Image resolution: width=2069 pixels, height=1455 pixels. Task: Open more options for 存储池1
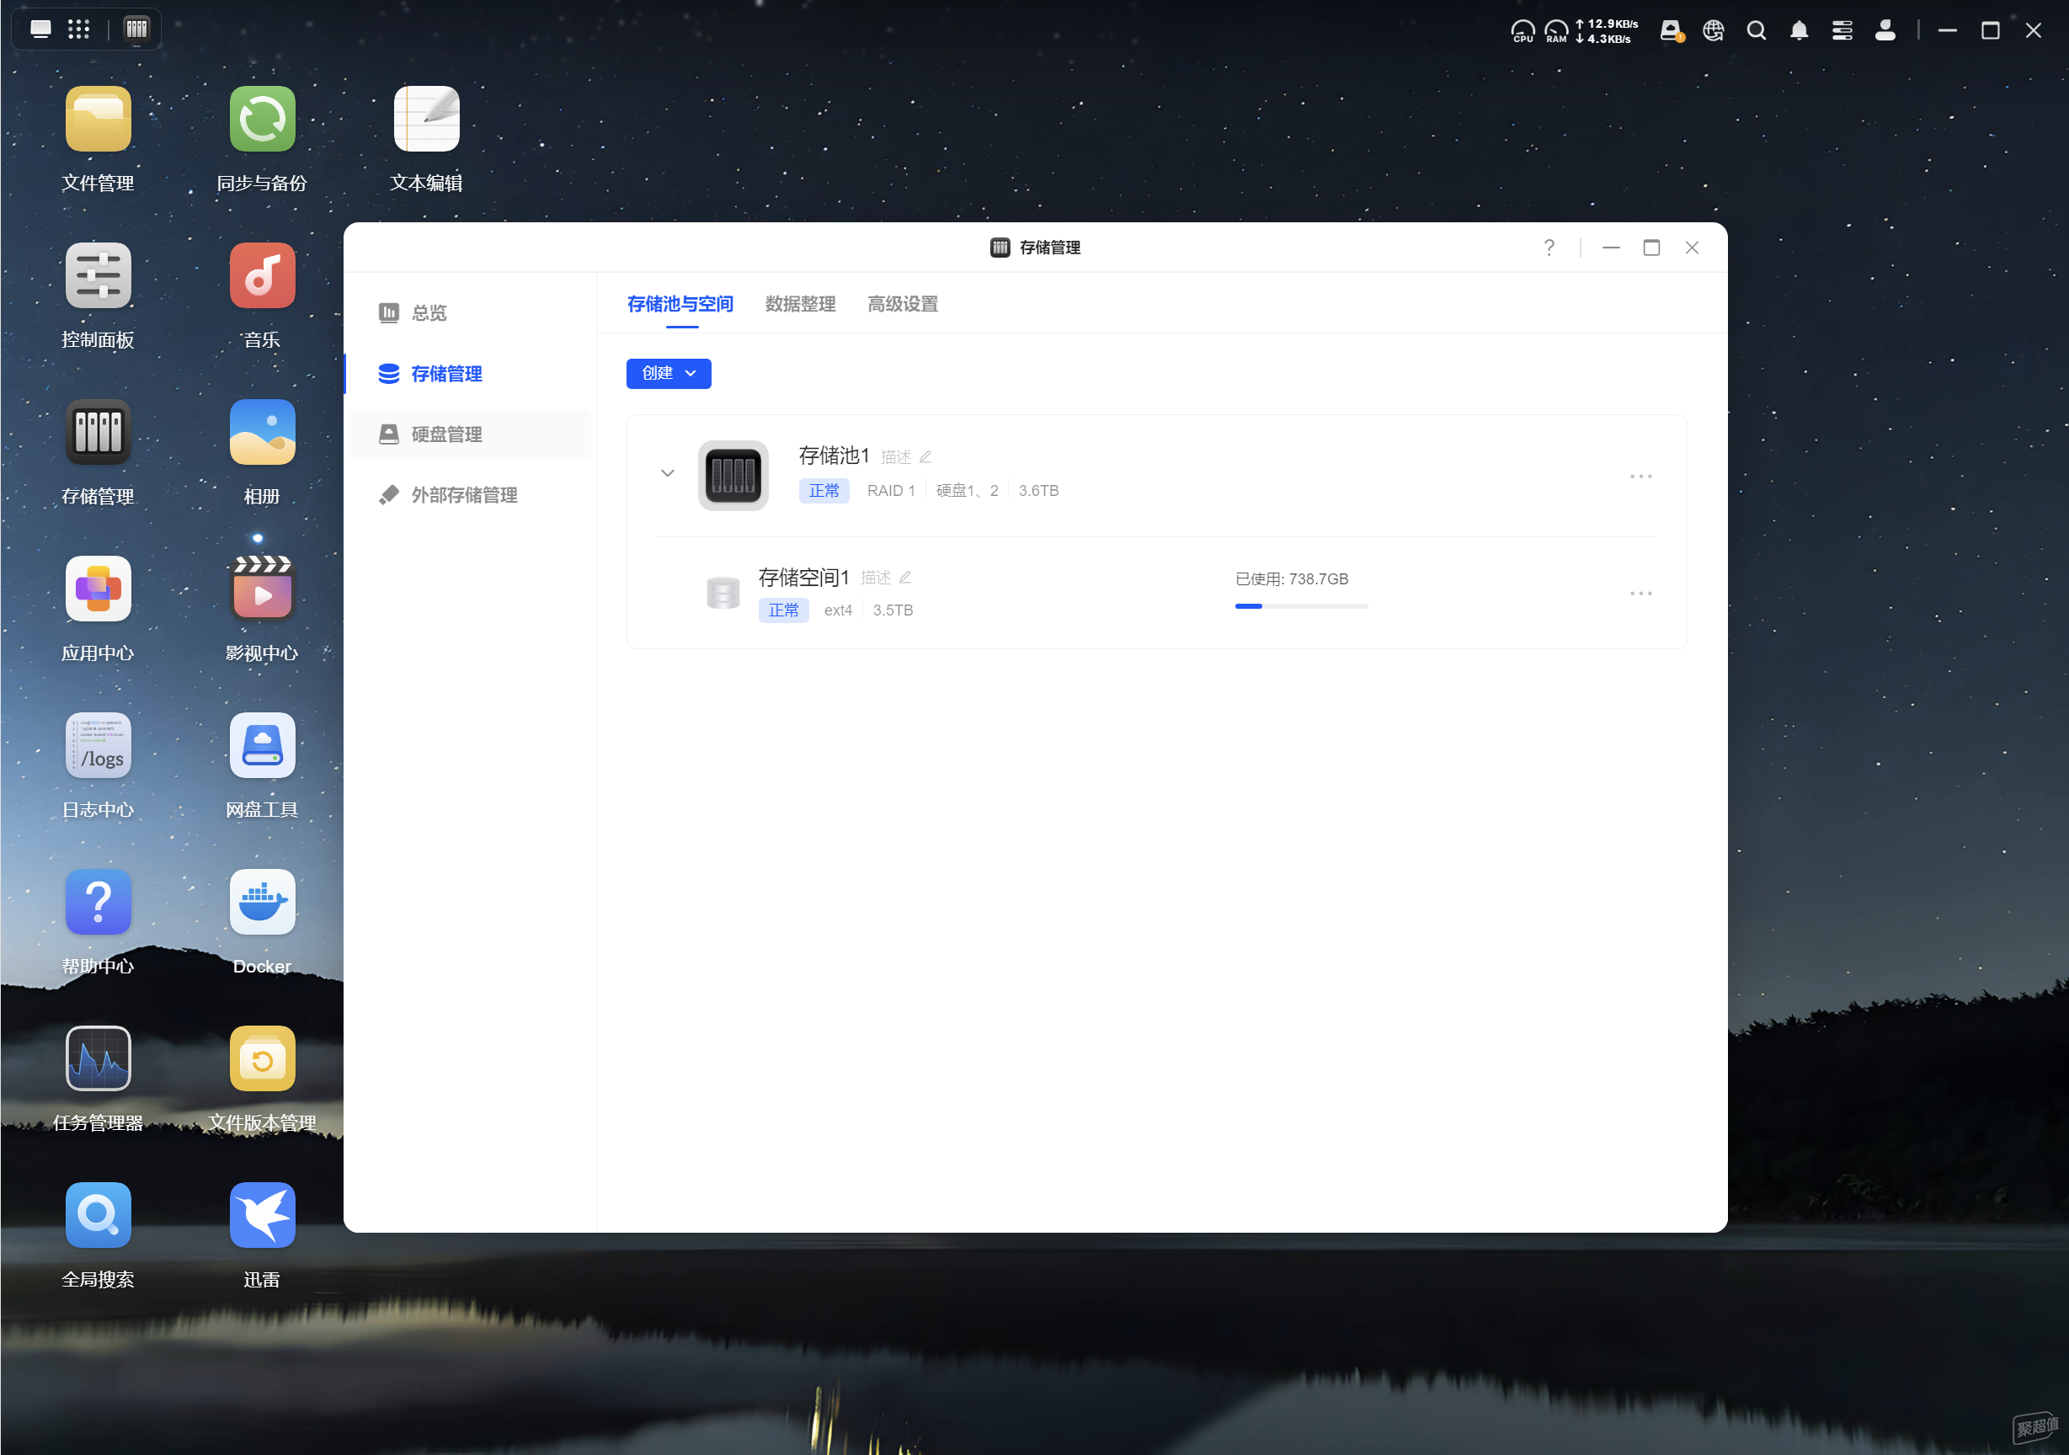(x=1641, y=476)
